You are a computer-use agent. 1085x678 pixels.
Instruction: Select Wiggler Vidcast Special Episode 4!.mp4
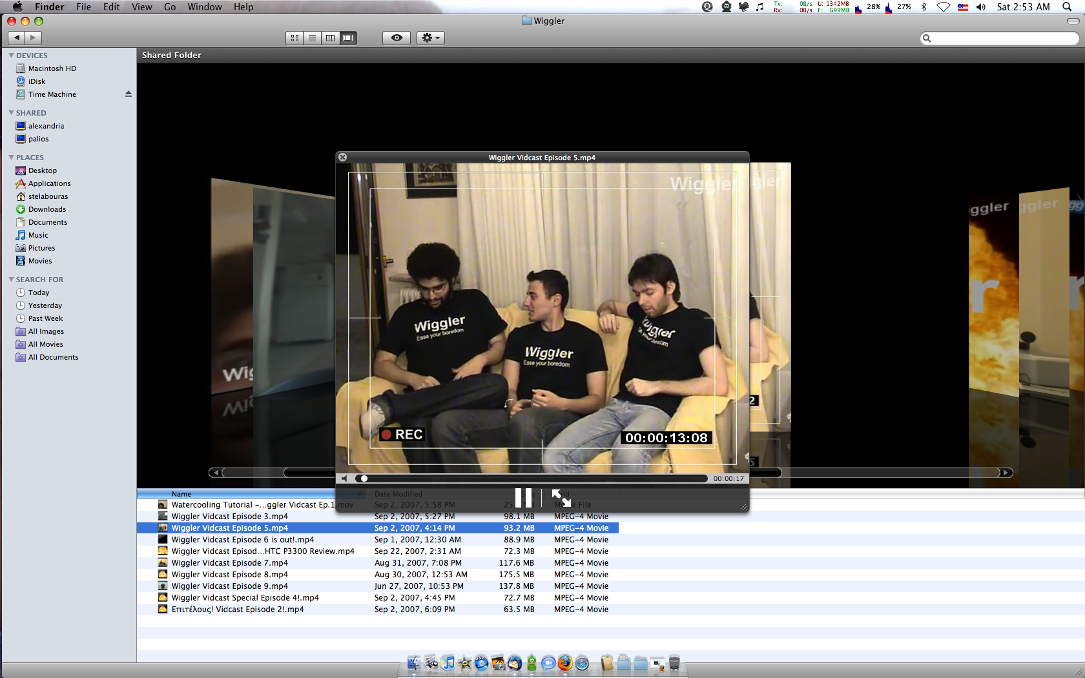[245, 598]
